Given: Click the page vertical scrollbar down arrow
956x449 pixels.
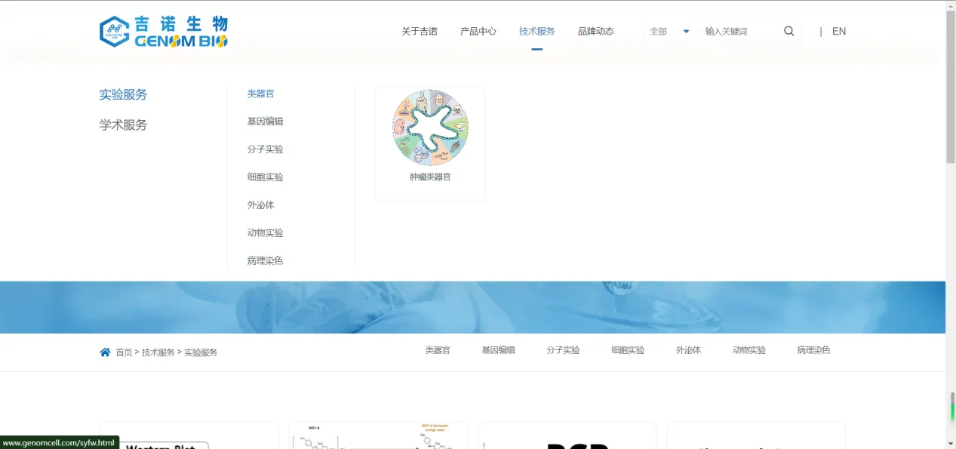Looking at the screenshot, I should pos(950,442).
